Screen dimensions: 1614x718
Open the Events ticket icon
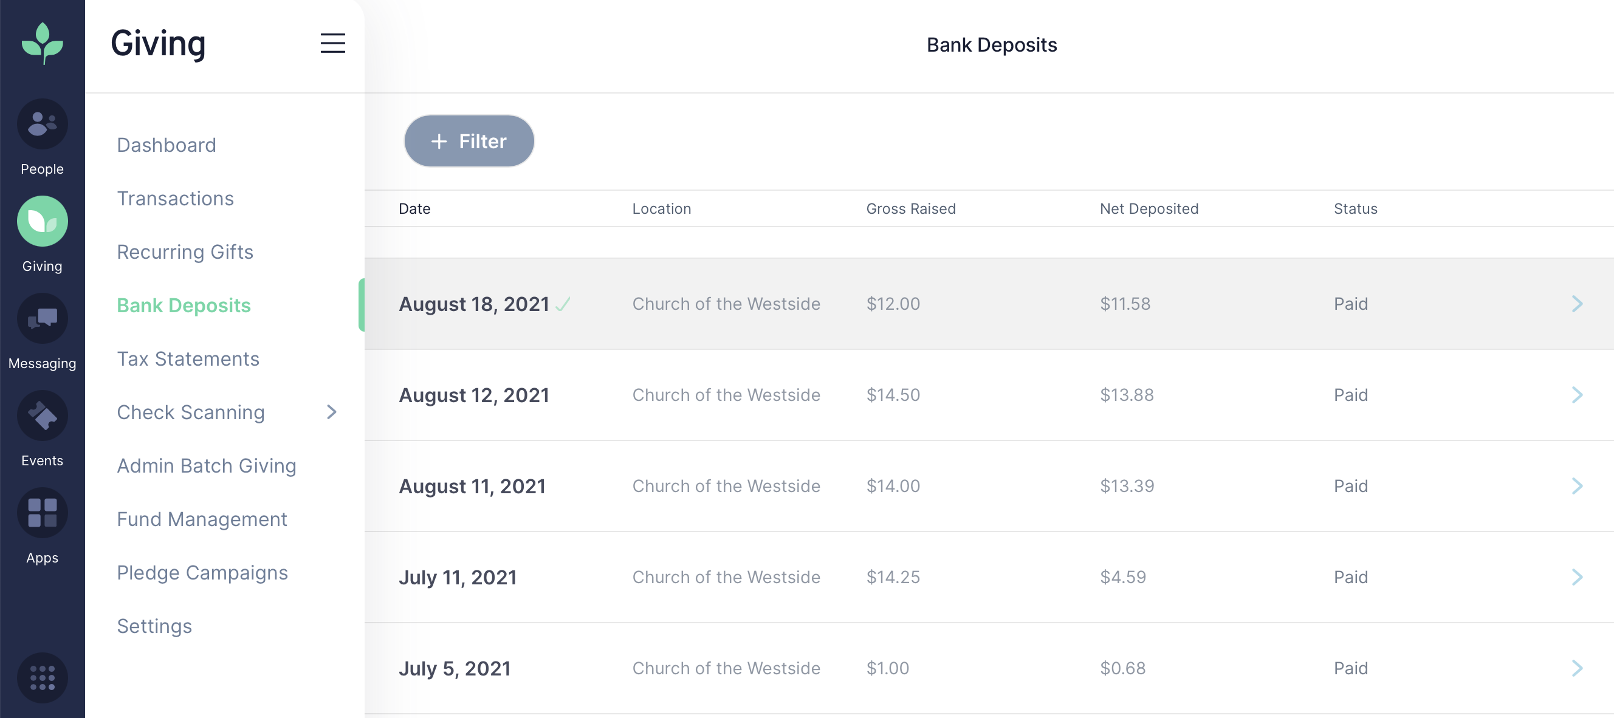[x=41, y=415]
